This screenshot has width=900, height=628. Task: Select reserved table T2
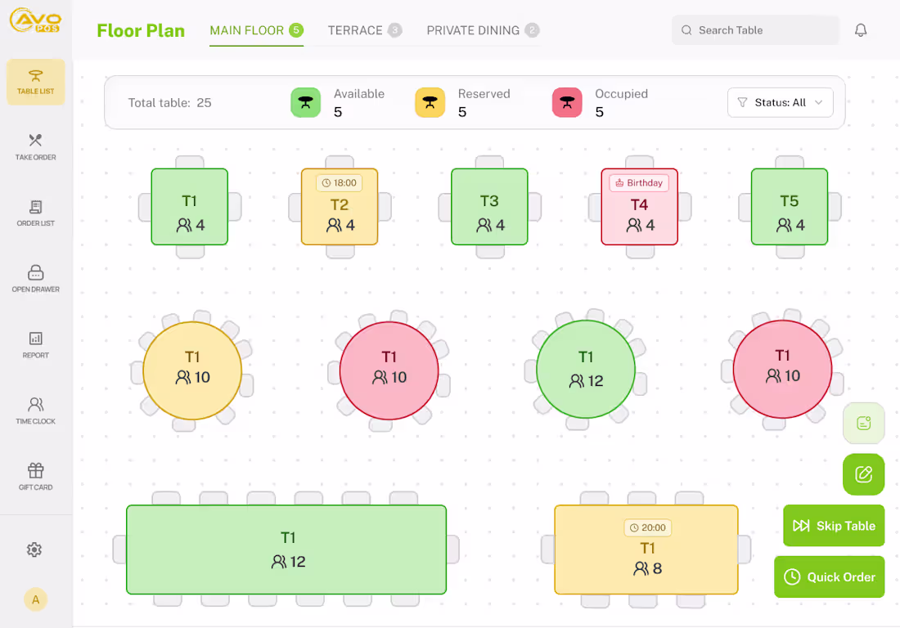pos(340,207)
